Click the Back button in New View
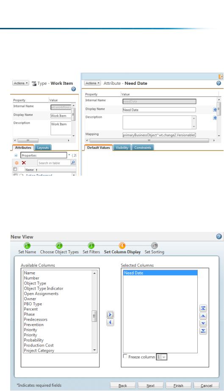224x391 pixels. click(123, 385)
